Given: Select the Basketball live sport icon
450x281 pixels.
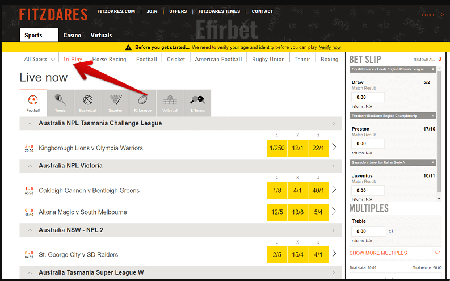Looking at the screenshot, I should (88, 103).
